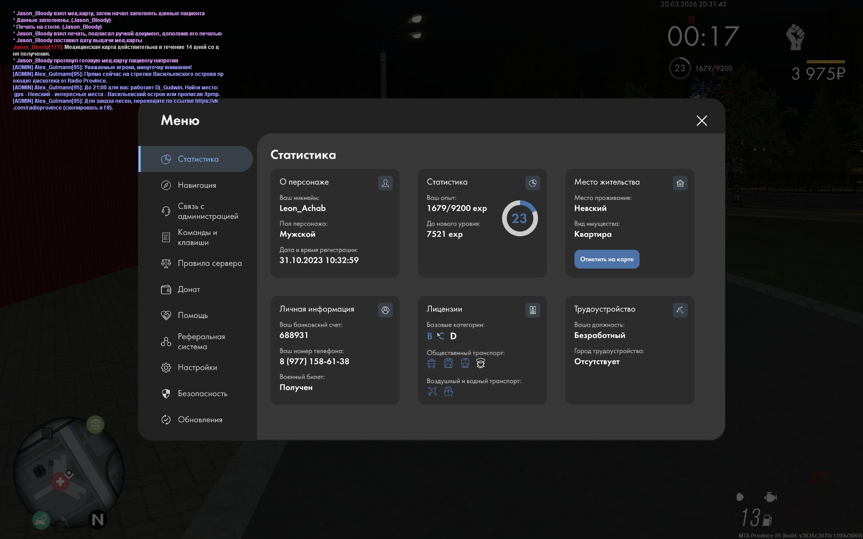Close the Меню window with X
863x539 pixels.
[702, 120]
